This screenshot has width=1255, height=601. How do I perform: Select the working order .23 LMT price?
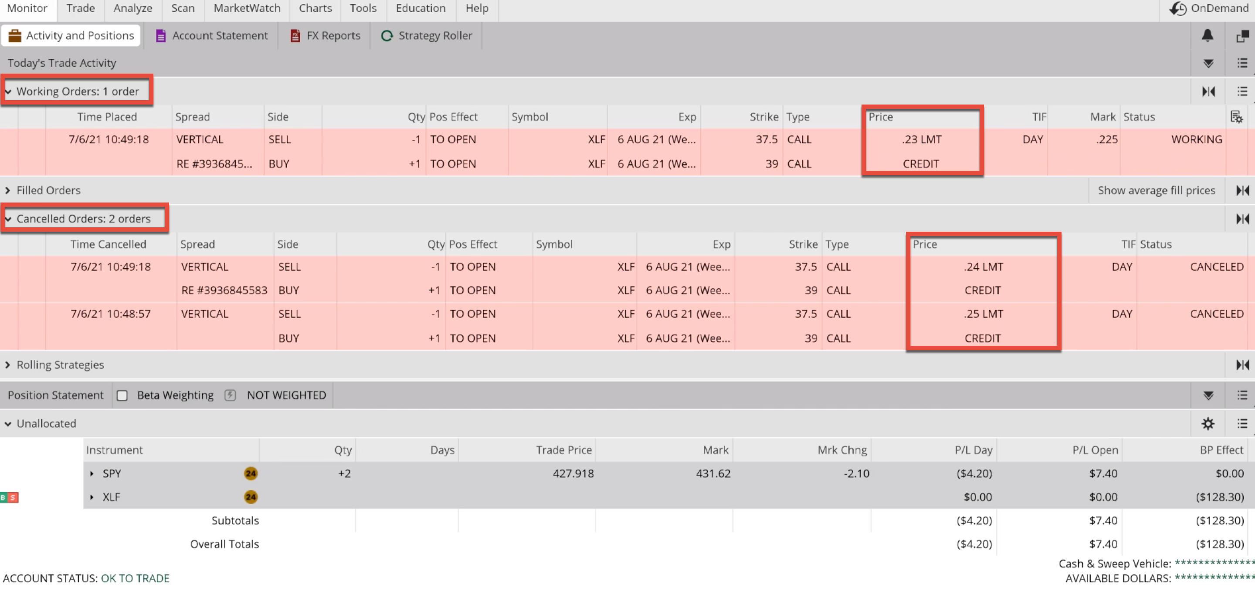pyautogui.click(x=921, y=140)
